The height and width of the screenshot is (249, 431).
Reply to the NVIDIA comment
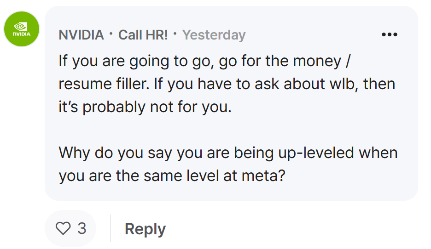(x=145, y=229)
